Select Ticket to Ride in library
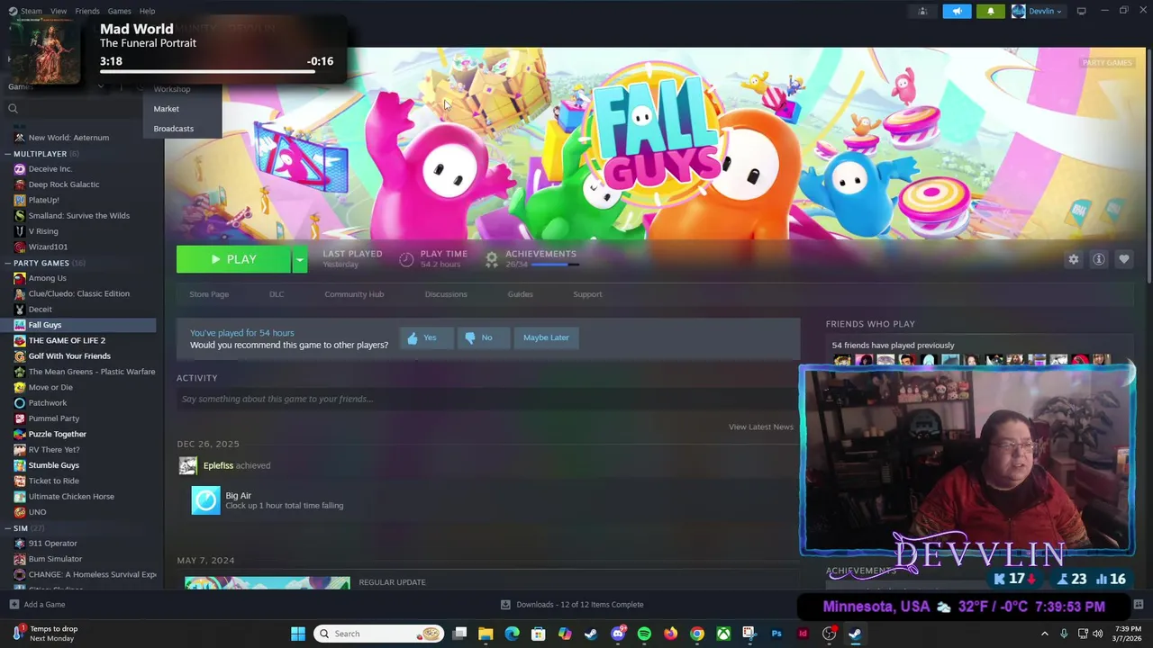 pos(54,481)
